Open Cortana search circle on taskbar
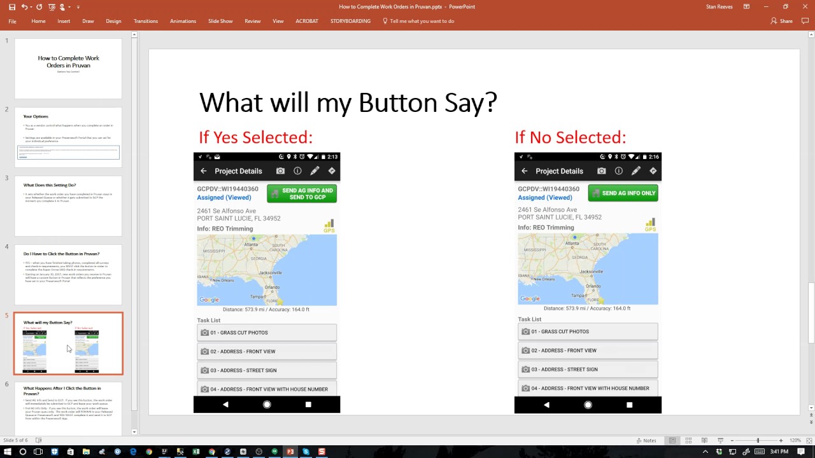This screenshot has width=815, height=458. pos(23,452)
